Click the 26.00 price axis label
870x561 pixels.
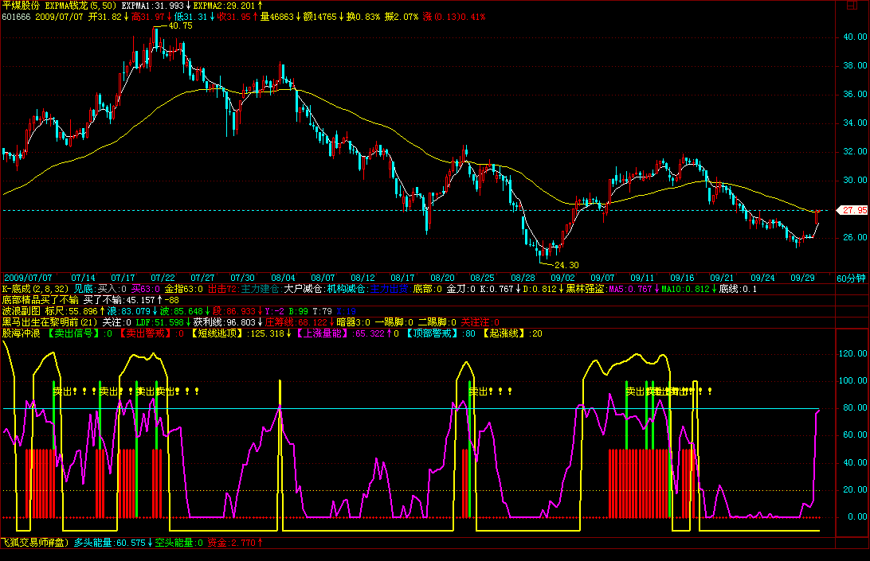(x=855, y=237)
